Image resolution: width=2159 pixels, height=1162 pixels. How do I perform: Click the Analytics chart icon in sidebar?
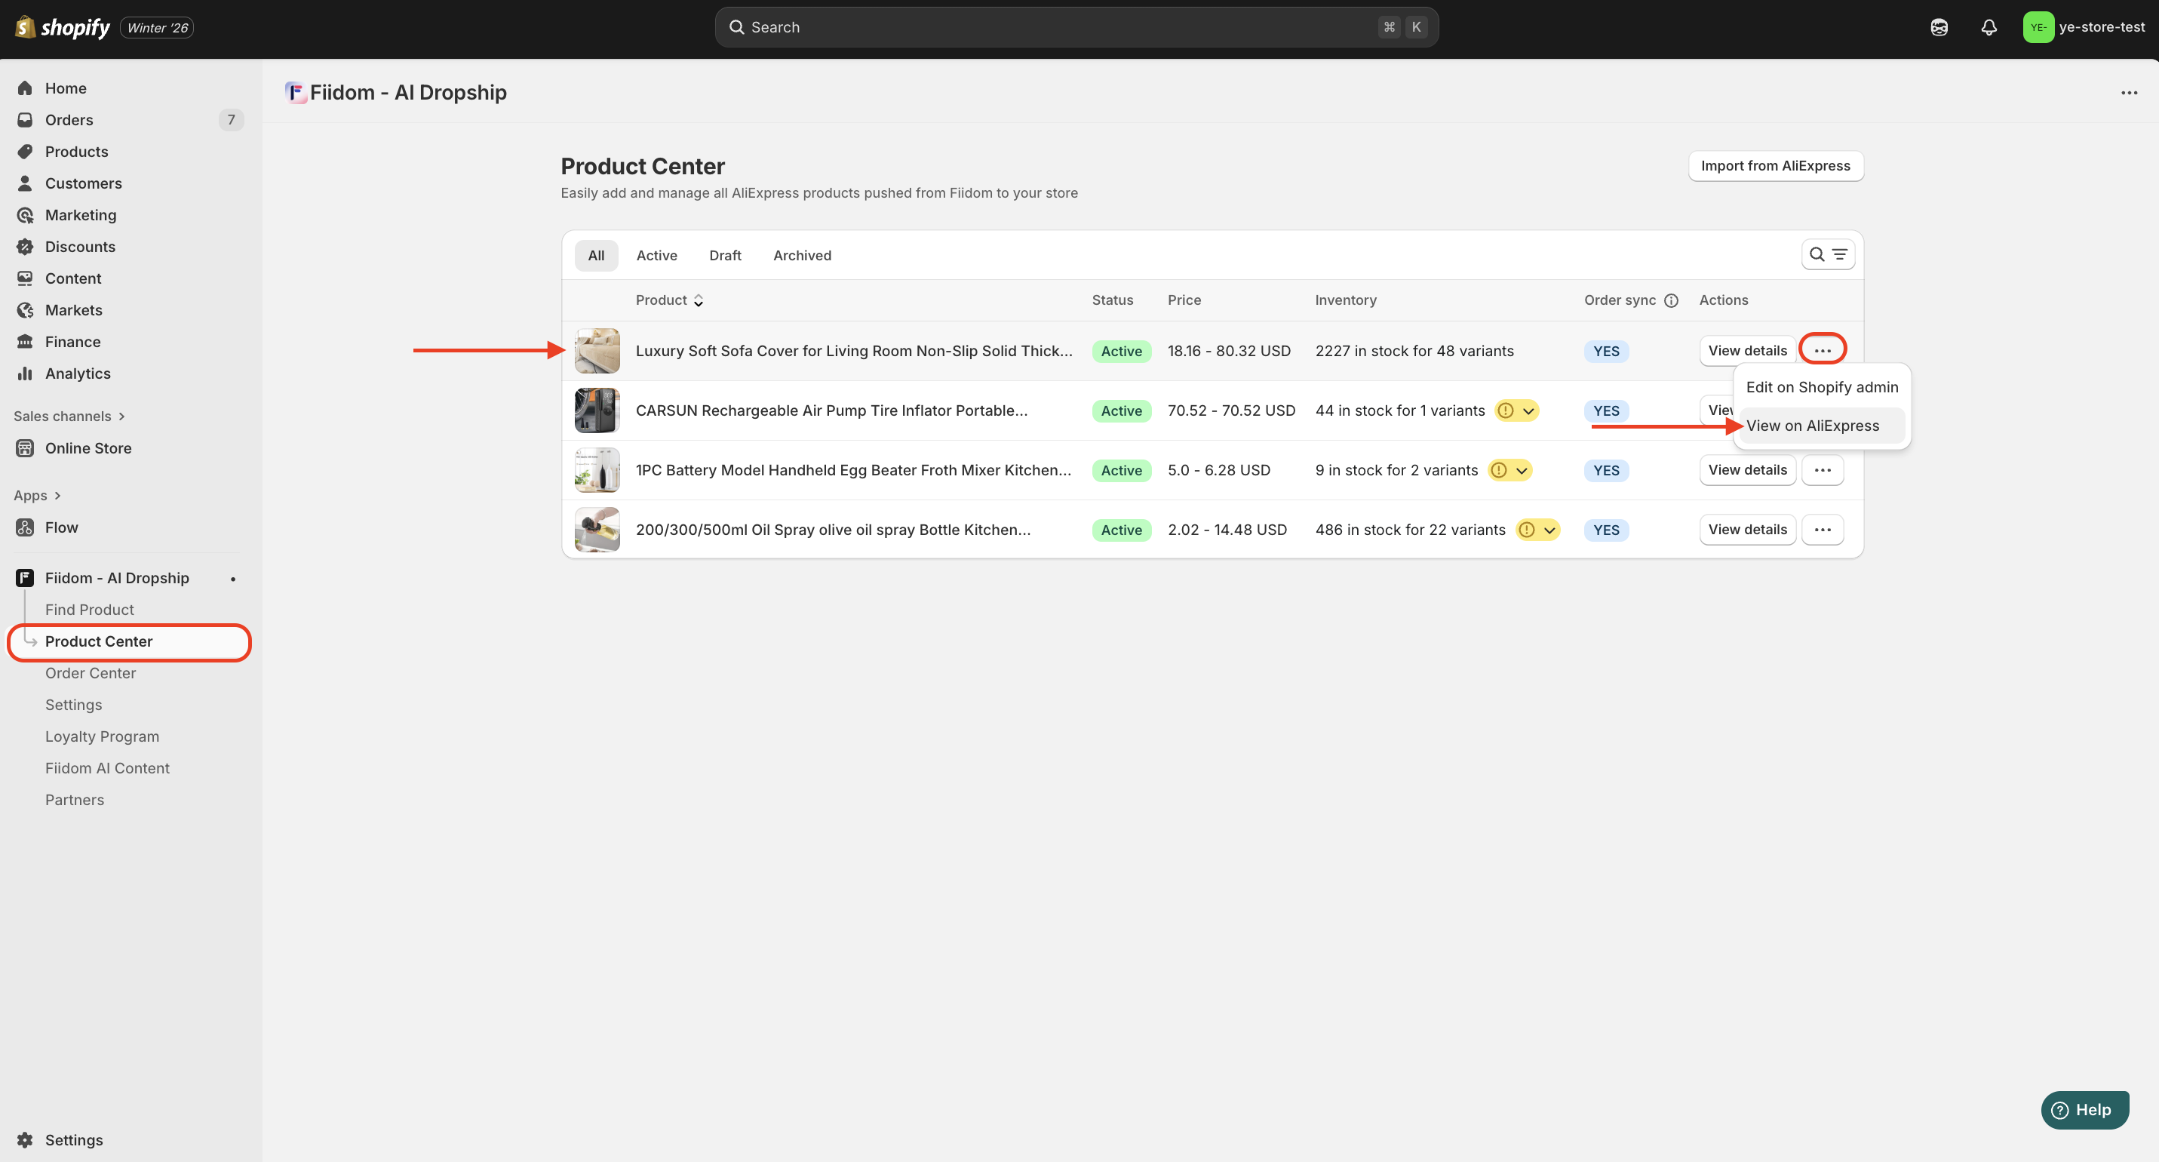25,374
